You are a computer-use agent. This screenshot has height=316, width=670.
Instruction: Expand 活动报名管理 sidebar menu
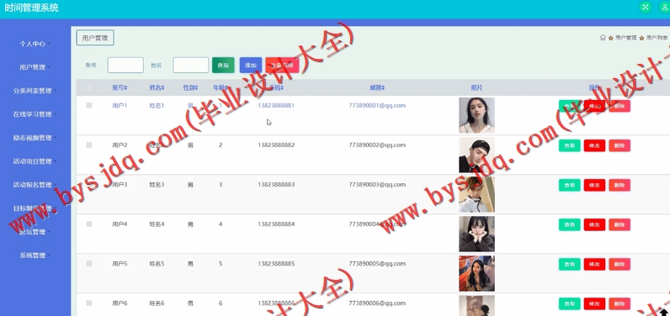35,185
